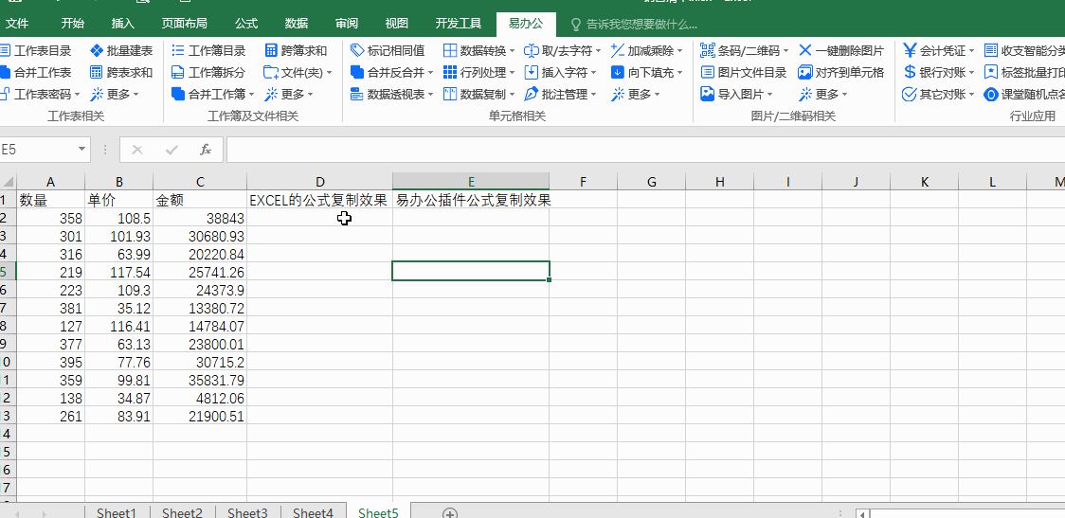Open 其它对账 dropdown
1065x518 pixels.
click(x=971, y=95)
